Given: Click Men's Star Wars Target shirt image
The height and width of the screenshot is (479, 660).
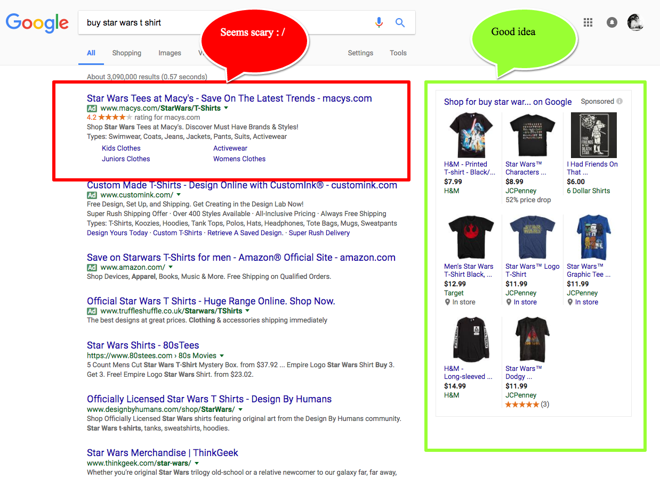Looking at the screenshot, I should [x=470, y=237].
